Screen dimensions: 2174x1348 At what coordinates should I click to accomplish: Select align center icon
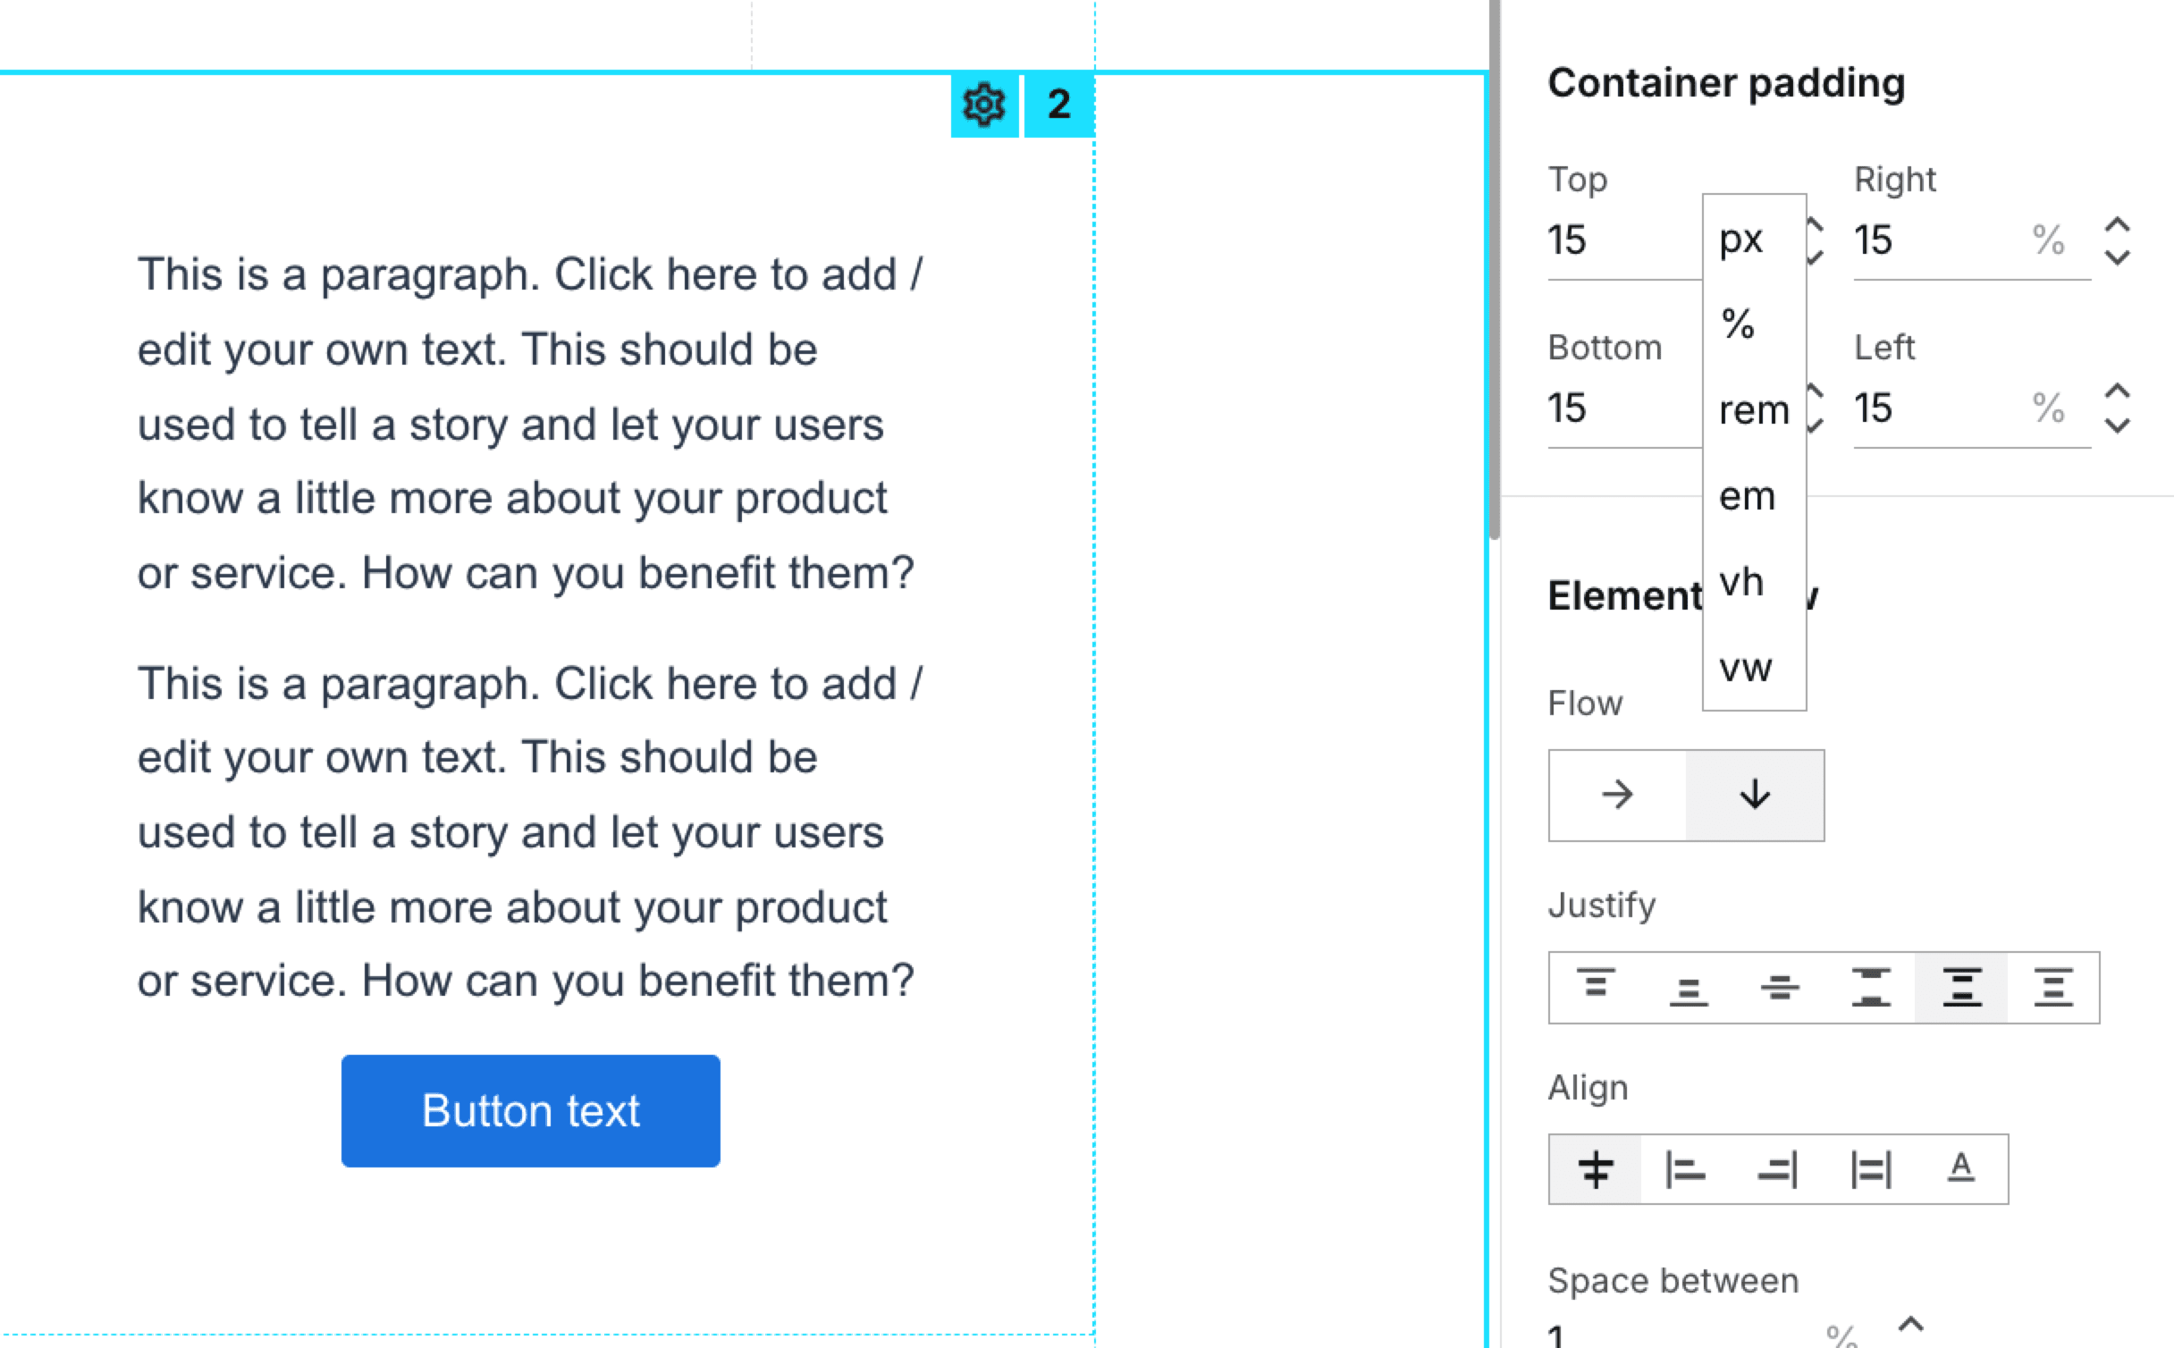[1596, 1169]
